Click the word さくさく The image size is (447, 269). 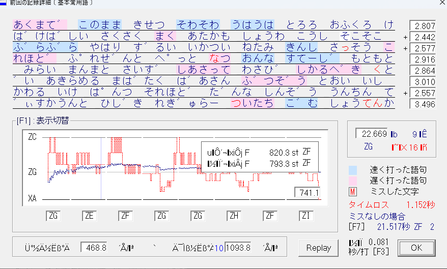tap(122, 36)
